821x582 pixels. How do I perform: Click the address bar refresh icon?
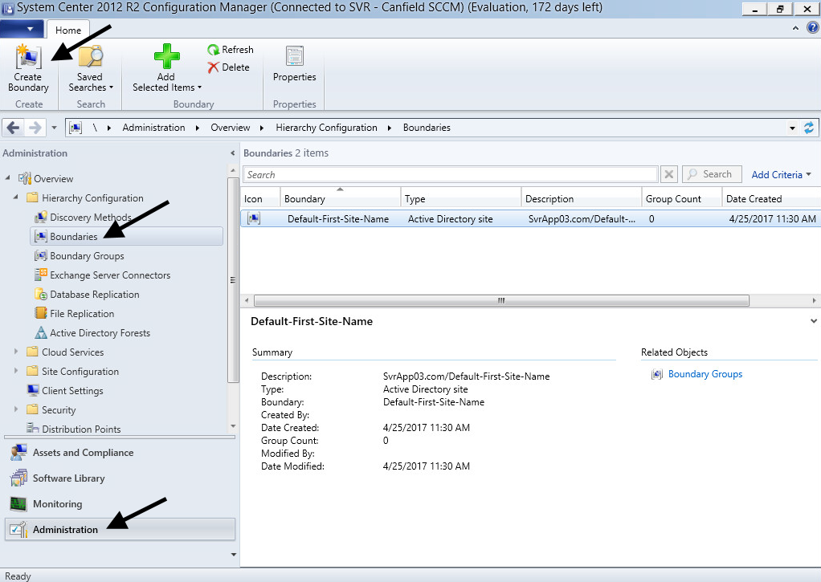click(808, 128)
